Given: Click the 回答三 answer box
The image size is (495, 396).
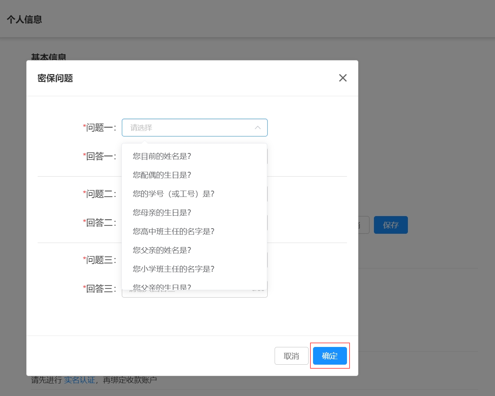Looking at the screenshot, I should point(195,289).
